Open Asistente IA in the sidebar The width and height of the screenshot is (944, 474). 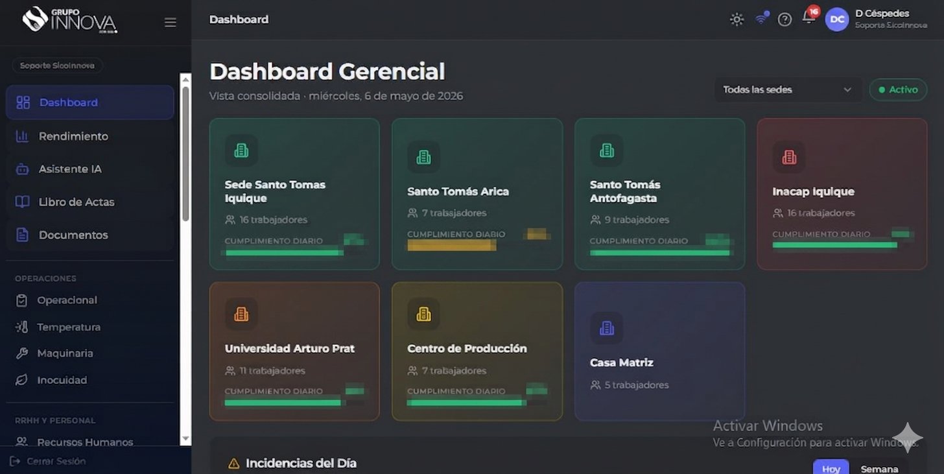pyautogui.click(x=90, y=169)
